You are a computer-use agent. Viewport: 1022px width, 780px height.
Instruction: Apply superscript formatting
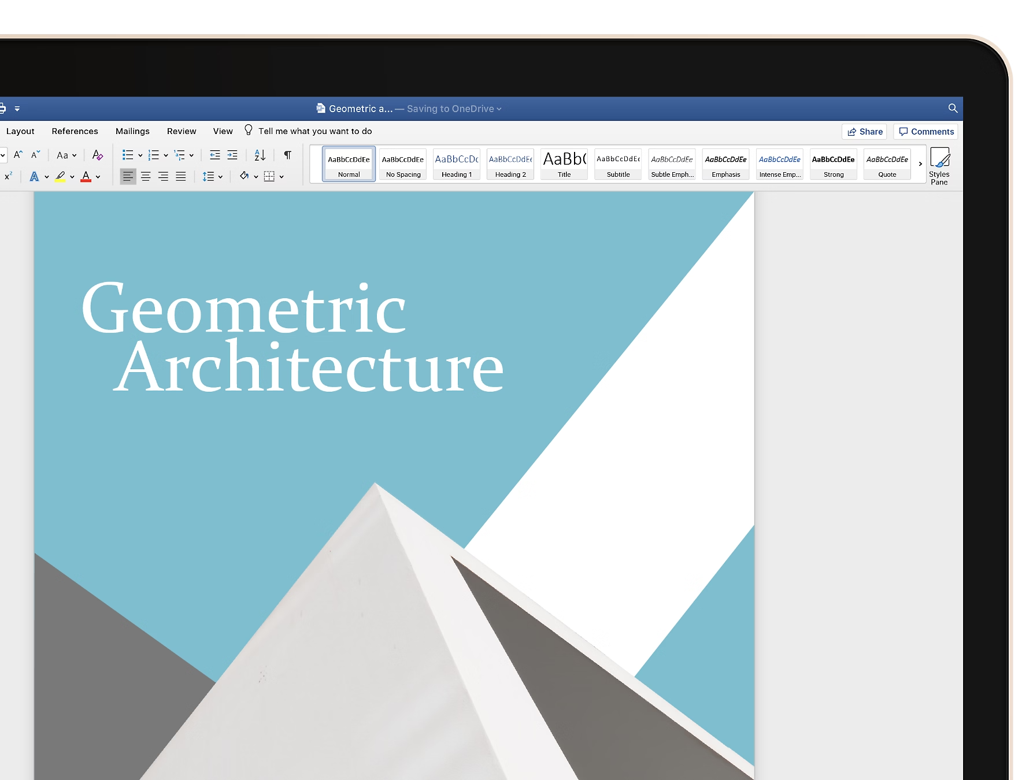(x=8, y=176)
